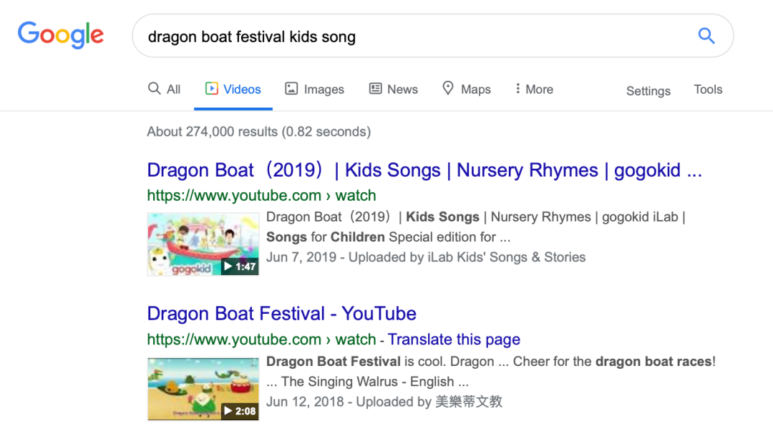Click the blue search magnifier icon
This screenshot has height=436, width=773.
point(706,36)
